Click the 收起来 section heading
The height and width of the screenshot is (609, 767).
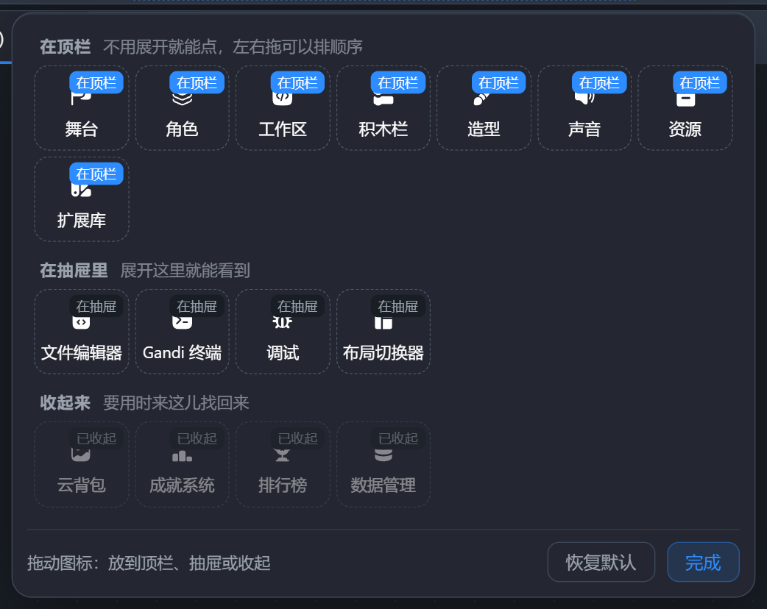pos(65,403)
